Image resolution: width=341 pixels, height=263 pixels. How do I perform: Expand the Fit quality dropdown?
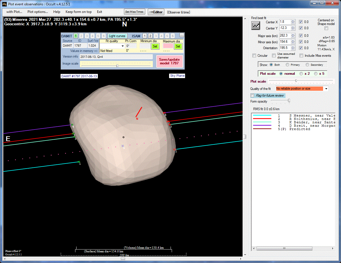(123, 46)
